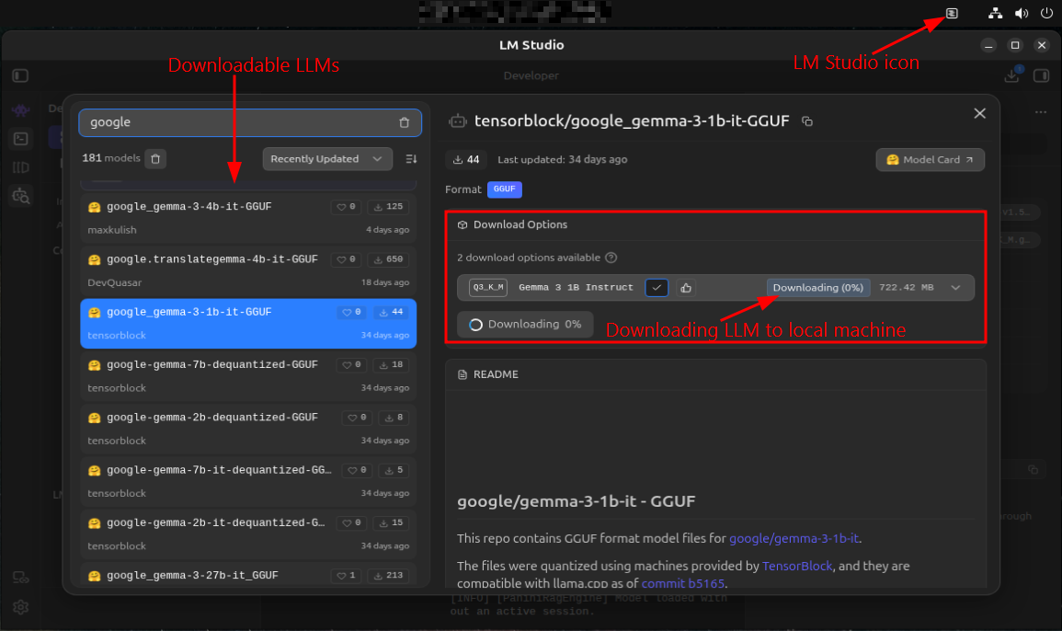Click the Developer label in header
The height and width of the screenshot is (631, 1062).
(x=531, y=76)
